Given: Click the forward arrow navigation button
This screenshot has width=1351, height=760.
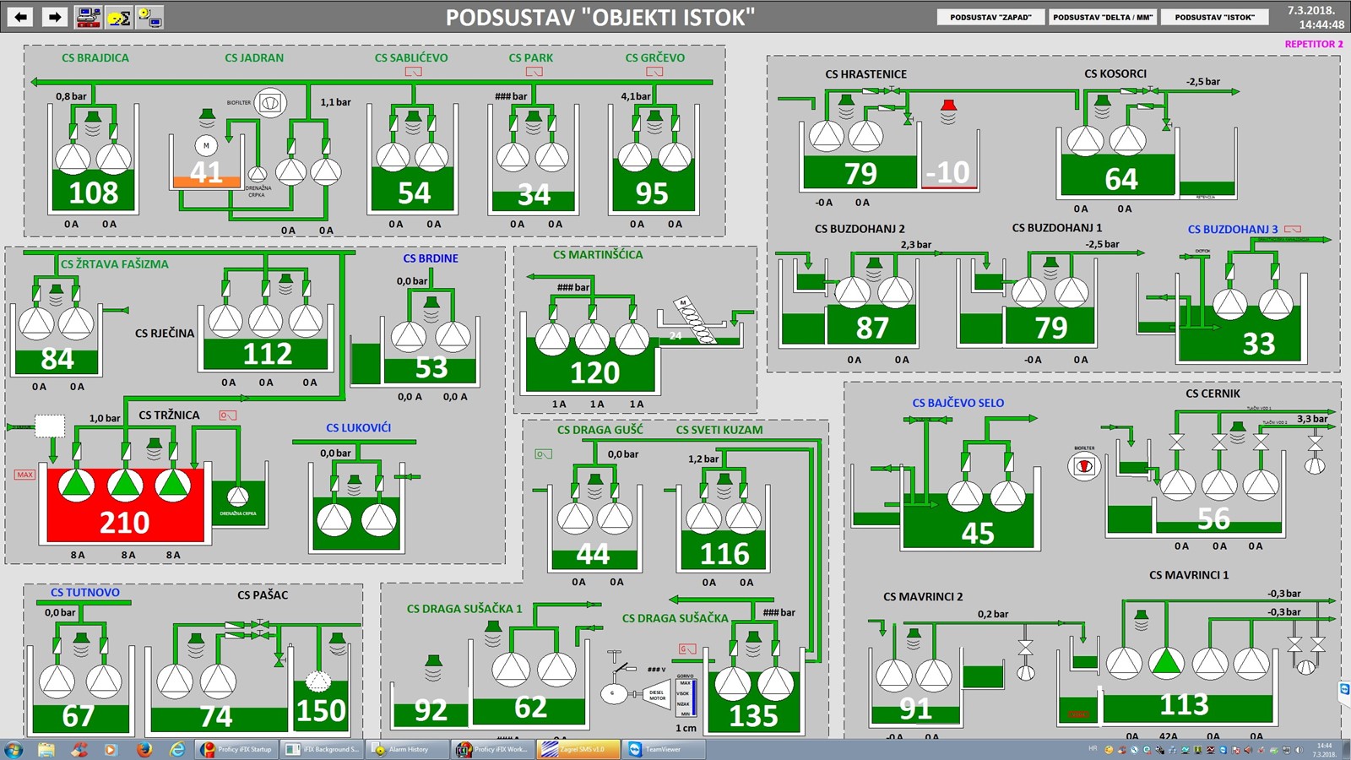Looking at the screenshot, I should (x=55, y=16).
